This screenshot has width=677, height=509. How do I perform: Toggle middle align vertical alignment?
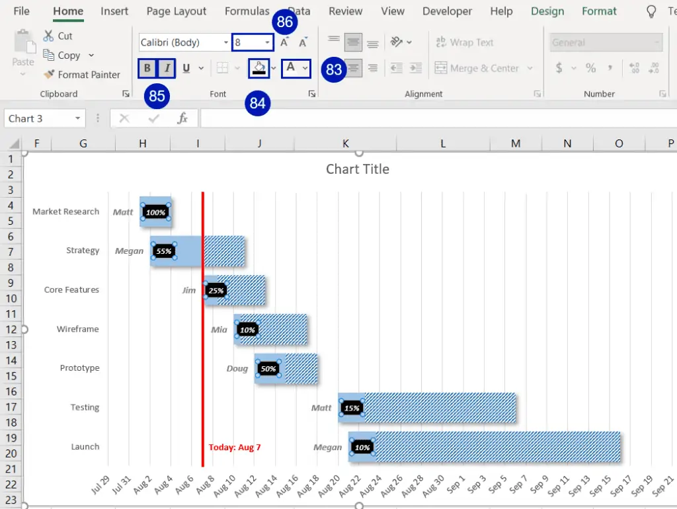[x=353, y=42]
